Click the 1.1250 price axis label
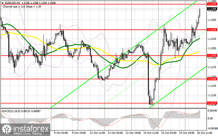 pos(212,20)
